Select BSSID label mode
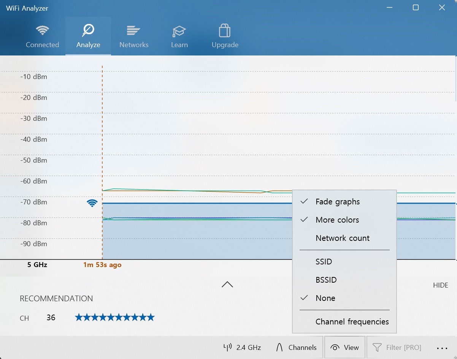Viewport: 457px width, 359px height. (344, 280)
